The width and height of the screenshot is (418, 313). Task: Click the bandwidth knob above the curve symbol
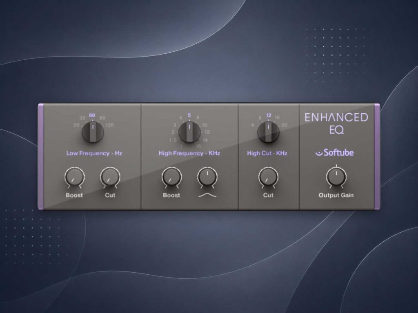[x=207, y=177]
